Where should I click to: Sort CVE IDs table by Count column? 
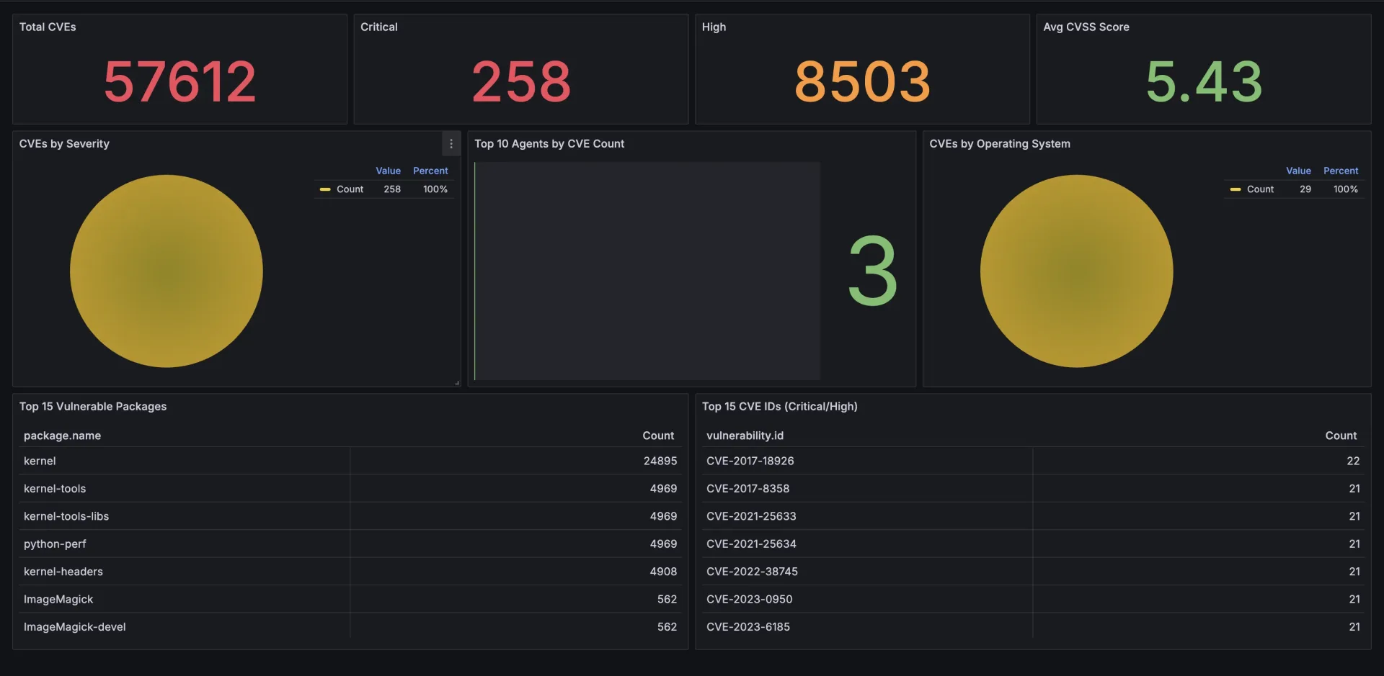click(1341, 436)
